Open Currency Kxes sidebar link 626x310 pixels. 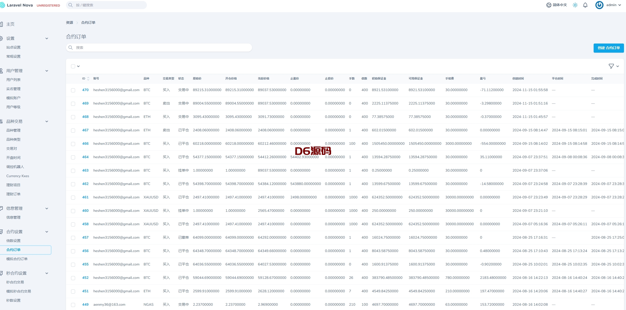[18, 176]
